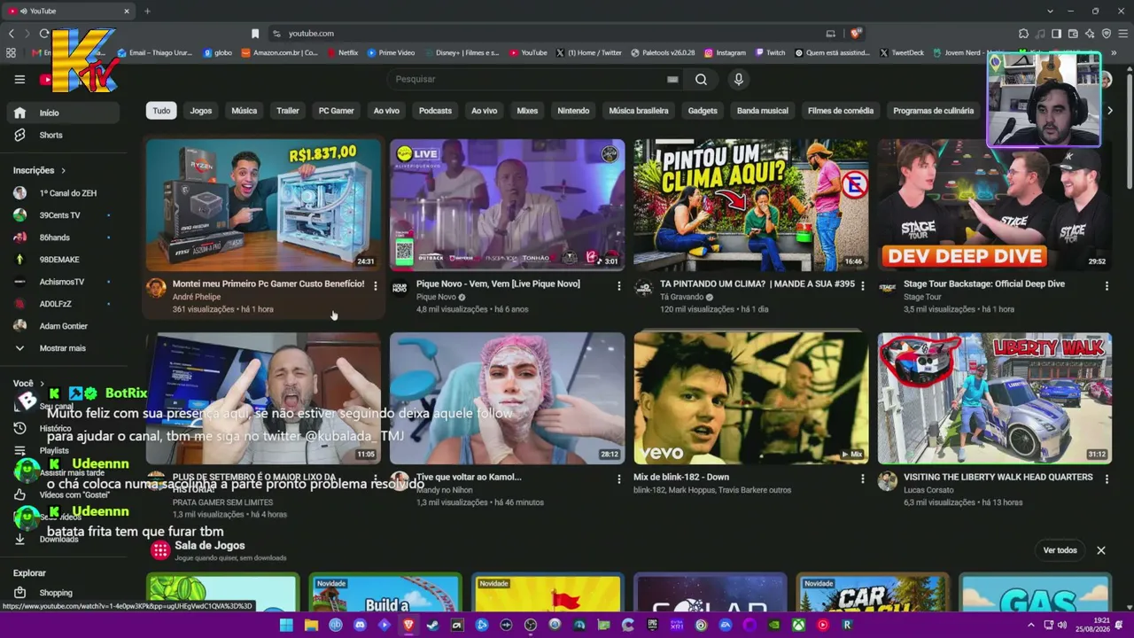Click the search magnifier button
Viewport: 1134px width, 638px height.
(x=701, y=79)
